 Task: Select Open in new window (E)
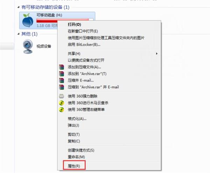(83, 31)
